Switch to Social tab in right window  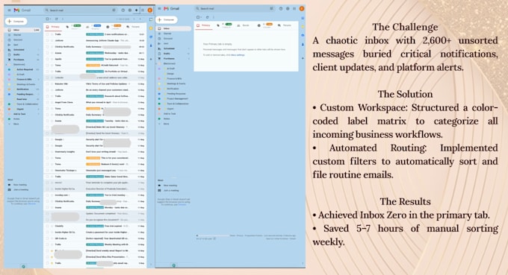click(244, 25)
